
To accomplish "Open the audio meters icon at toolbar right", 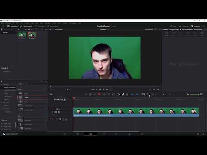I will pyautogui.click(x=201, y=94).
